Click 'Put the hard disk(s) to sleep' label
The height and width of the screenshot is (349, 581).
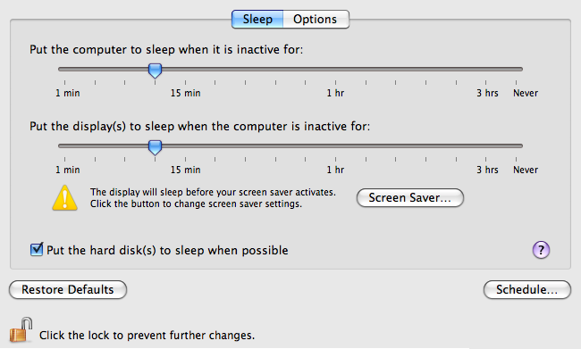point(167,251)
